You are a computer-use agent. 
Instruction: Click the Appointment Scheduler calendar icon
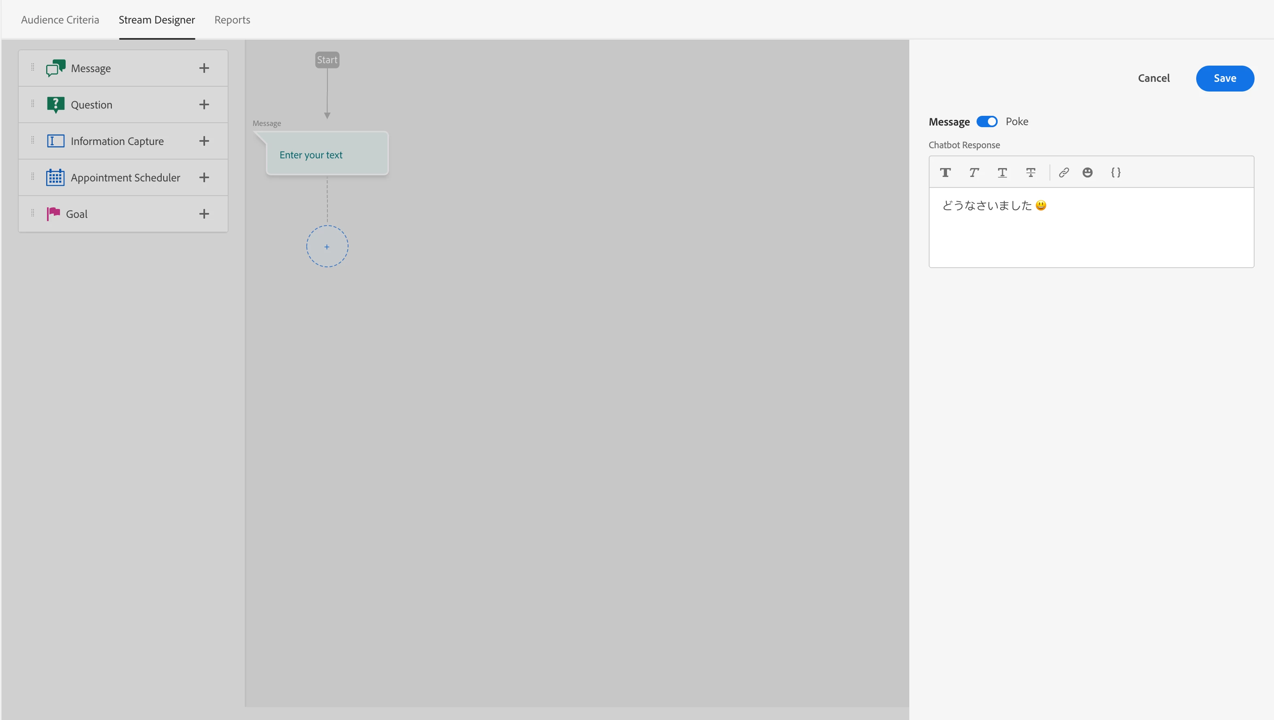coord(56,177)
